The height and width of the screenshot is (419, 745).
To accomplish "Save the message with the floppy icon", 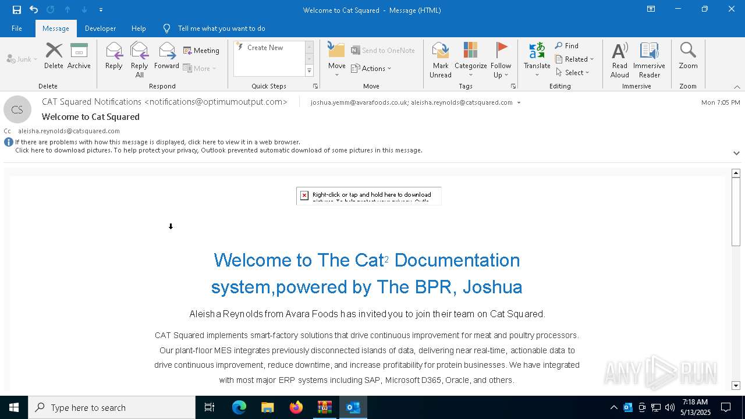I will [x=16, y=9].
